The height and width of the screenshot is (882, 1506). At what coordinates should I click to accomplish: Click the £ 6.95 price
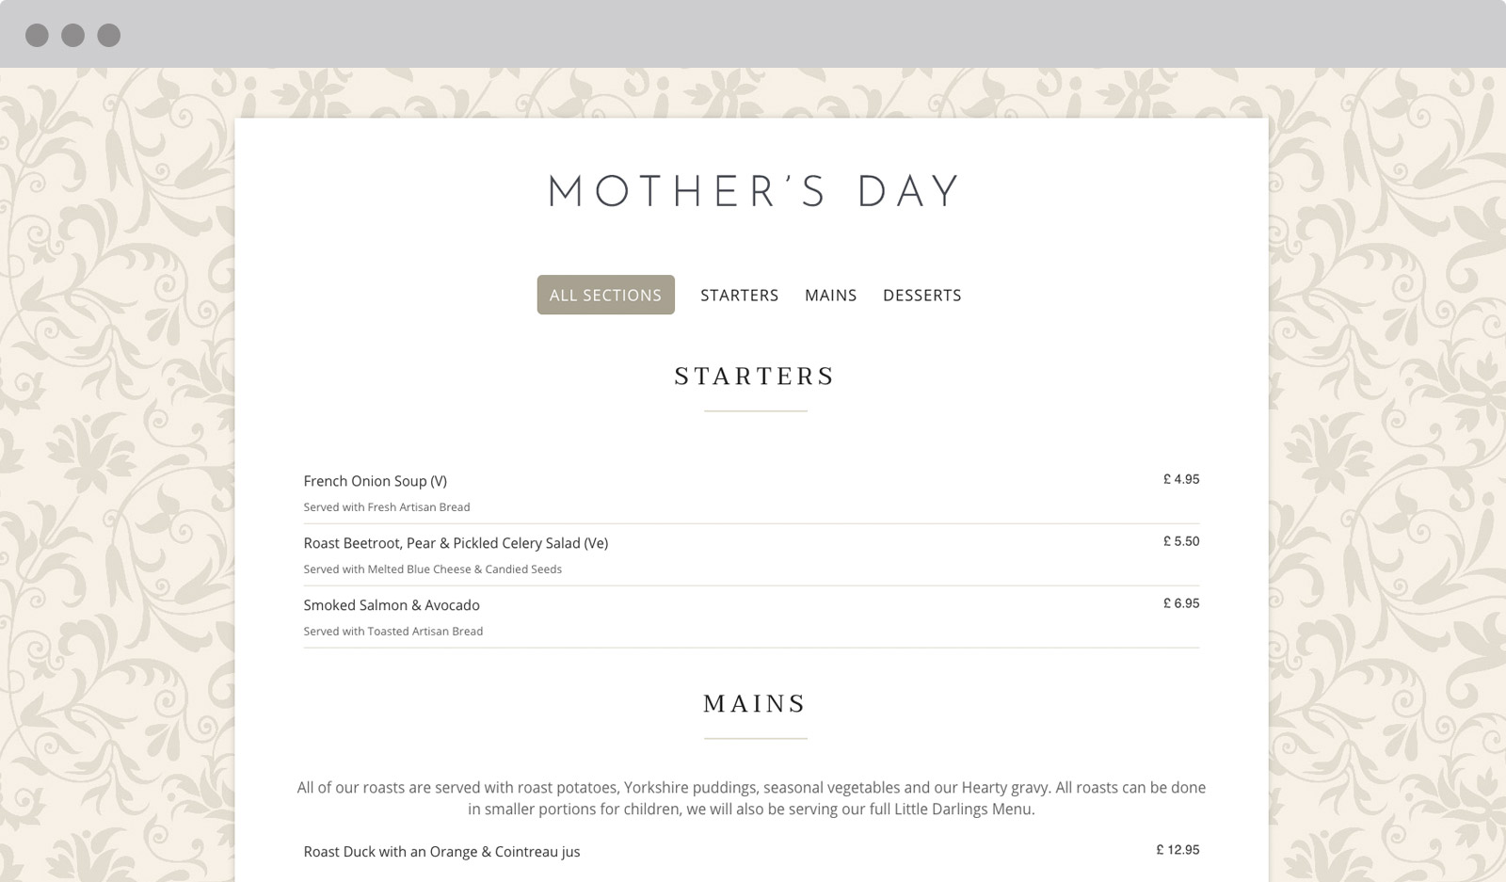pos(1181,603)
